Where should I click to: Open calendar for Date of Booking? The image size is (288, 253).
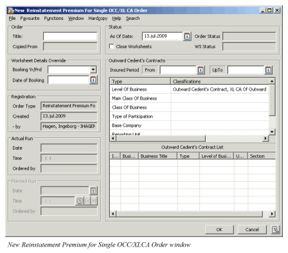[93, 80]
